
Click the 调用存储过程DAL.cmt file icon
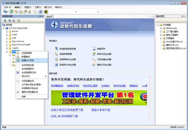pyautogui.click(x=164, y=48)
